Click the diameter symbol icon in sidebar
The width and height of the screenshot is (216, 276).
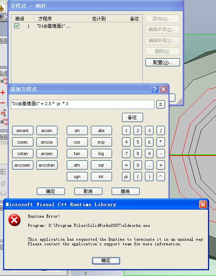tap(3, 183)
